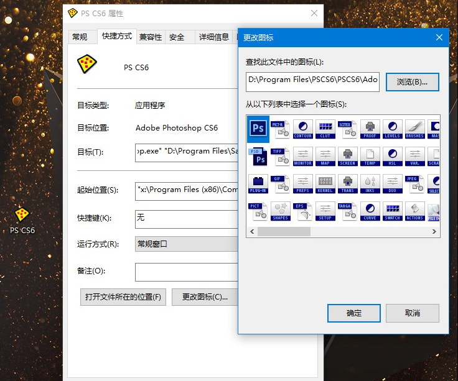Choose the PICT file icon

click(258, 211)
